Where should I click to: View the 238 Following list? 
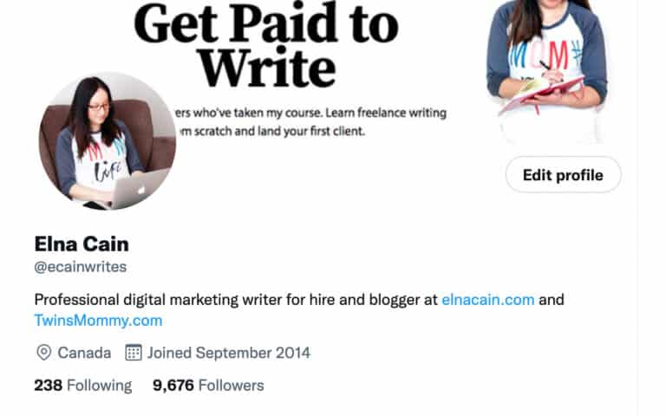coord(83,386)
